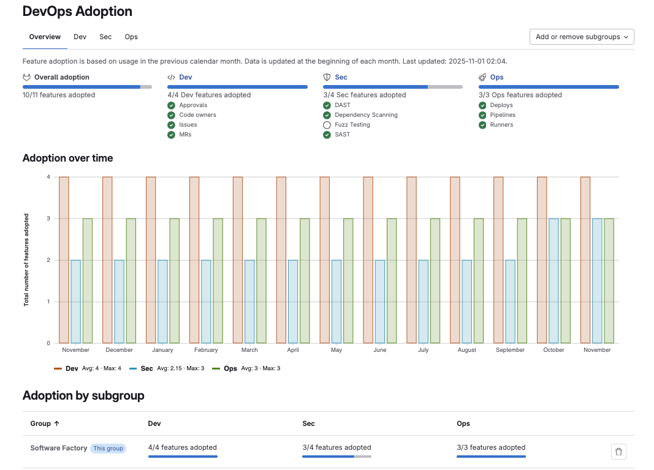Viewport: 654px width, 470px height.
Task: Click the '10/11 features adopted' text
Action: (x=59, y=95)
